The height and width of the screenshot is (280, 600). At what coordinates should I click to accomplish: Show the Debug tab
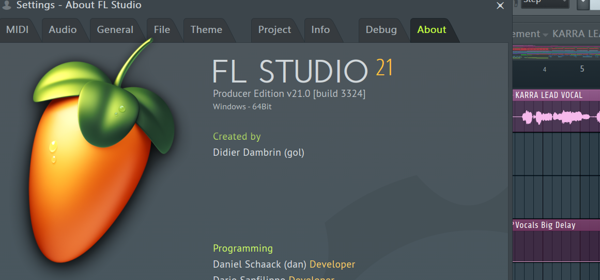[381, 30]
